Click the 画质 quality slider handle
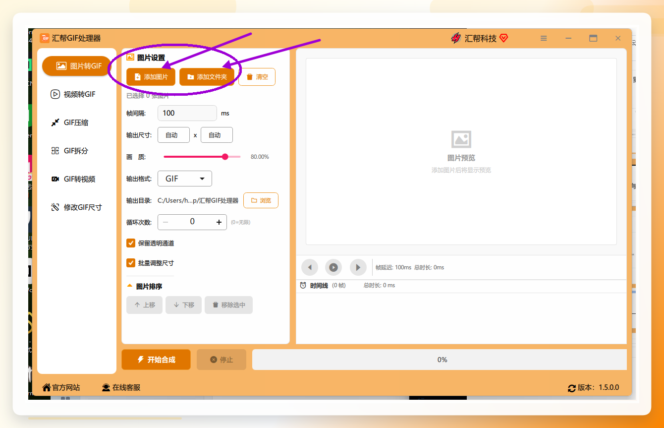 tap(225, 157)
